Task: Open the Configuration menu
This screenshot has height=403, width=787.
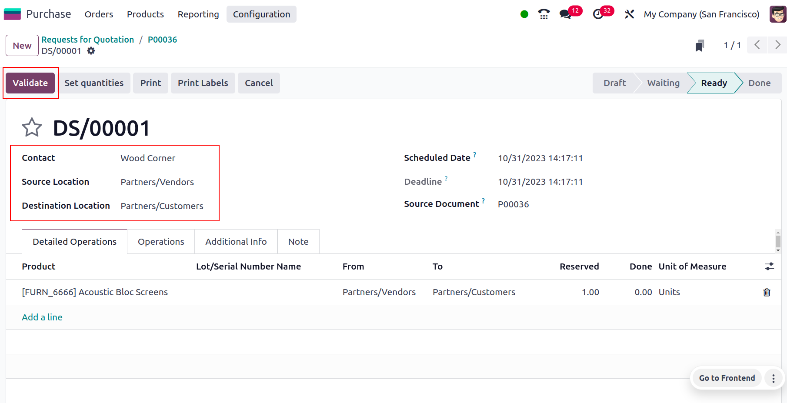Action: coord(261,14)
